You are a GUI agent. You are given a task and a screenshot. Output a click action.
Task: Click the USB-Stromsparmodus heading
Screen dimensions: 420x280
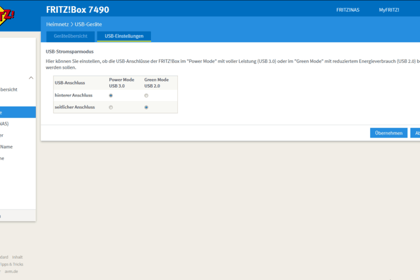(70, 52)
